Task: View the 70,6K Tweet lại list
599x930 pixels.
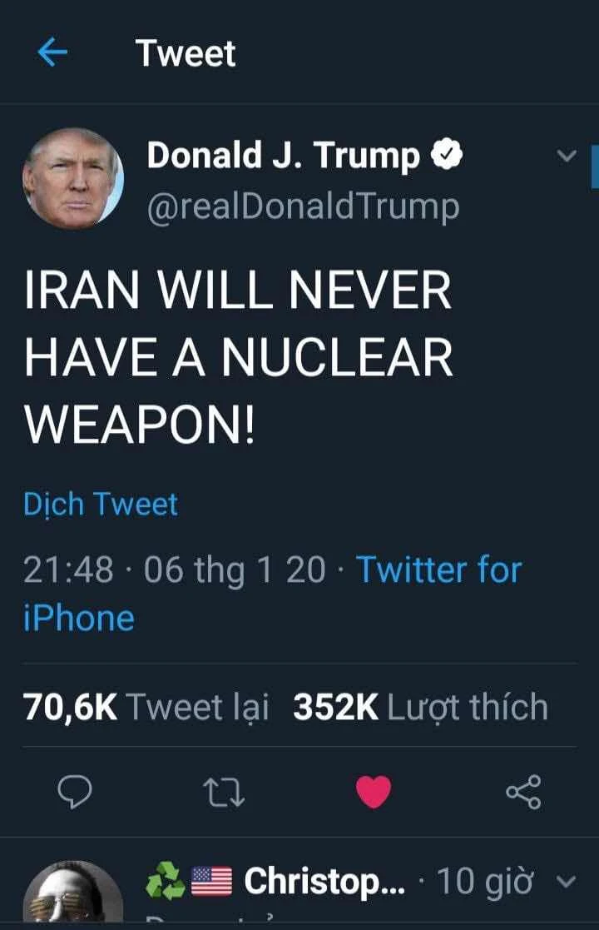Action: coord(146,707)
